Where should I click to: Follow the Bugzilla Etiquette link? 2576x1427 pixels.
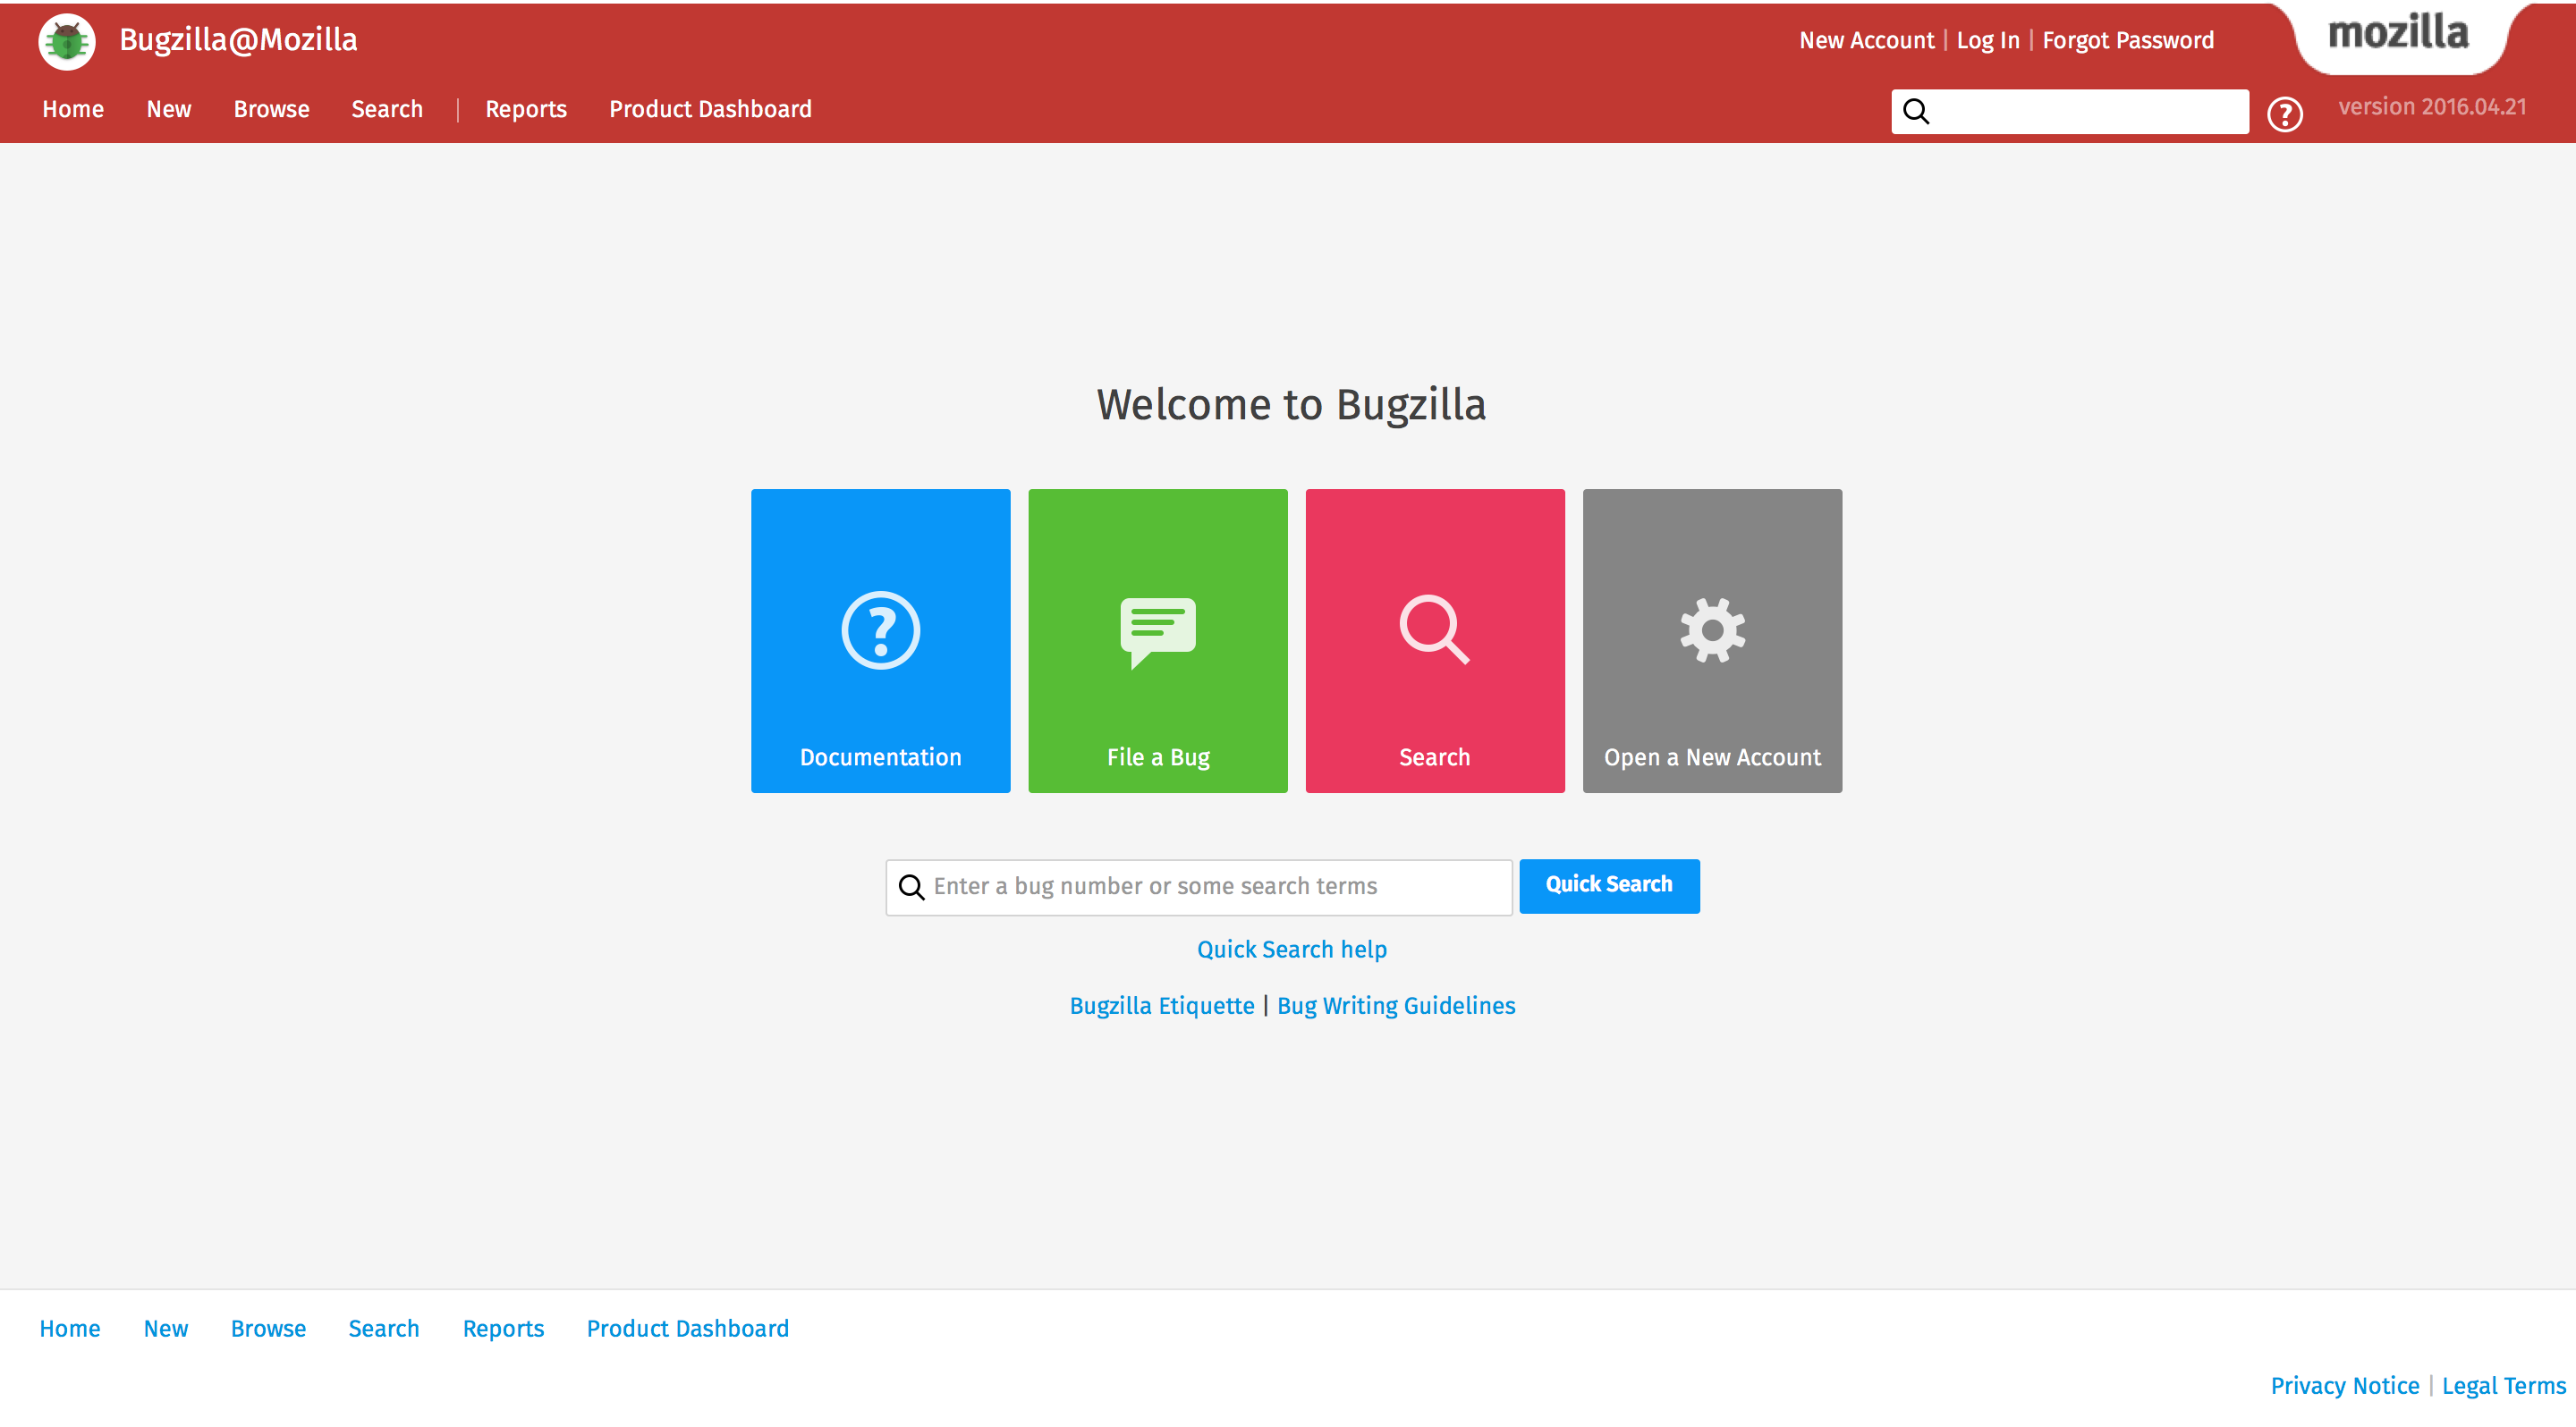pos(1161,1005)
